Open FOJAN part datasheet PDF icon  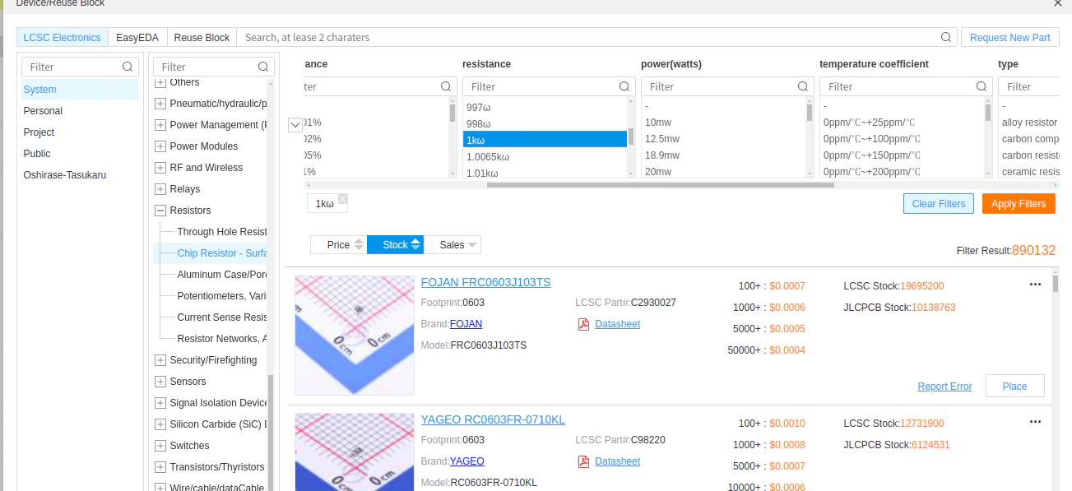pos(583,324)
